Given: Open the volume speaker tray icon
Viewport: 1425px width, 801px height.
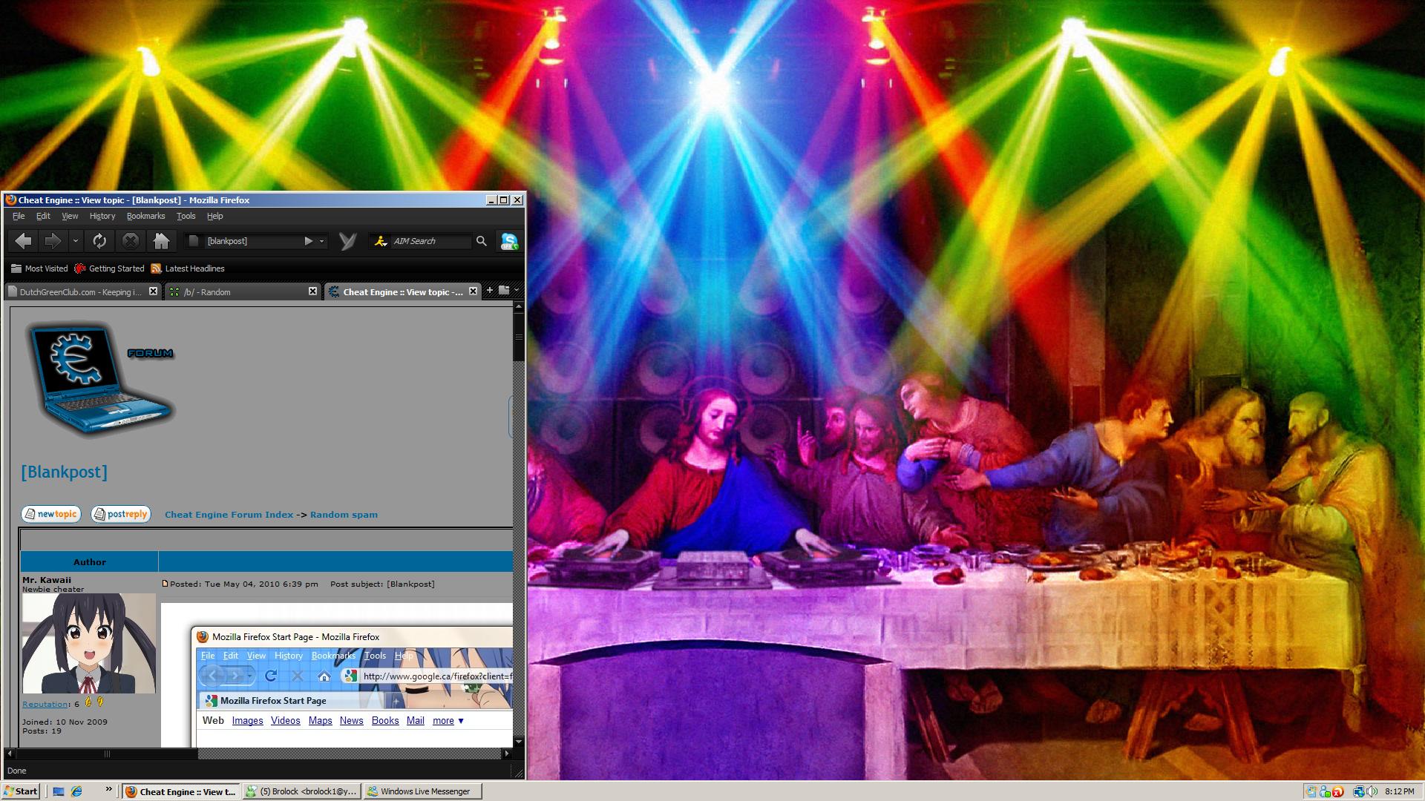Looking at the screenshot, I should coord(1372,791).
